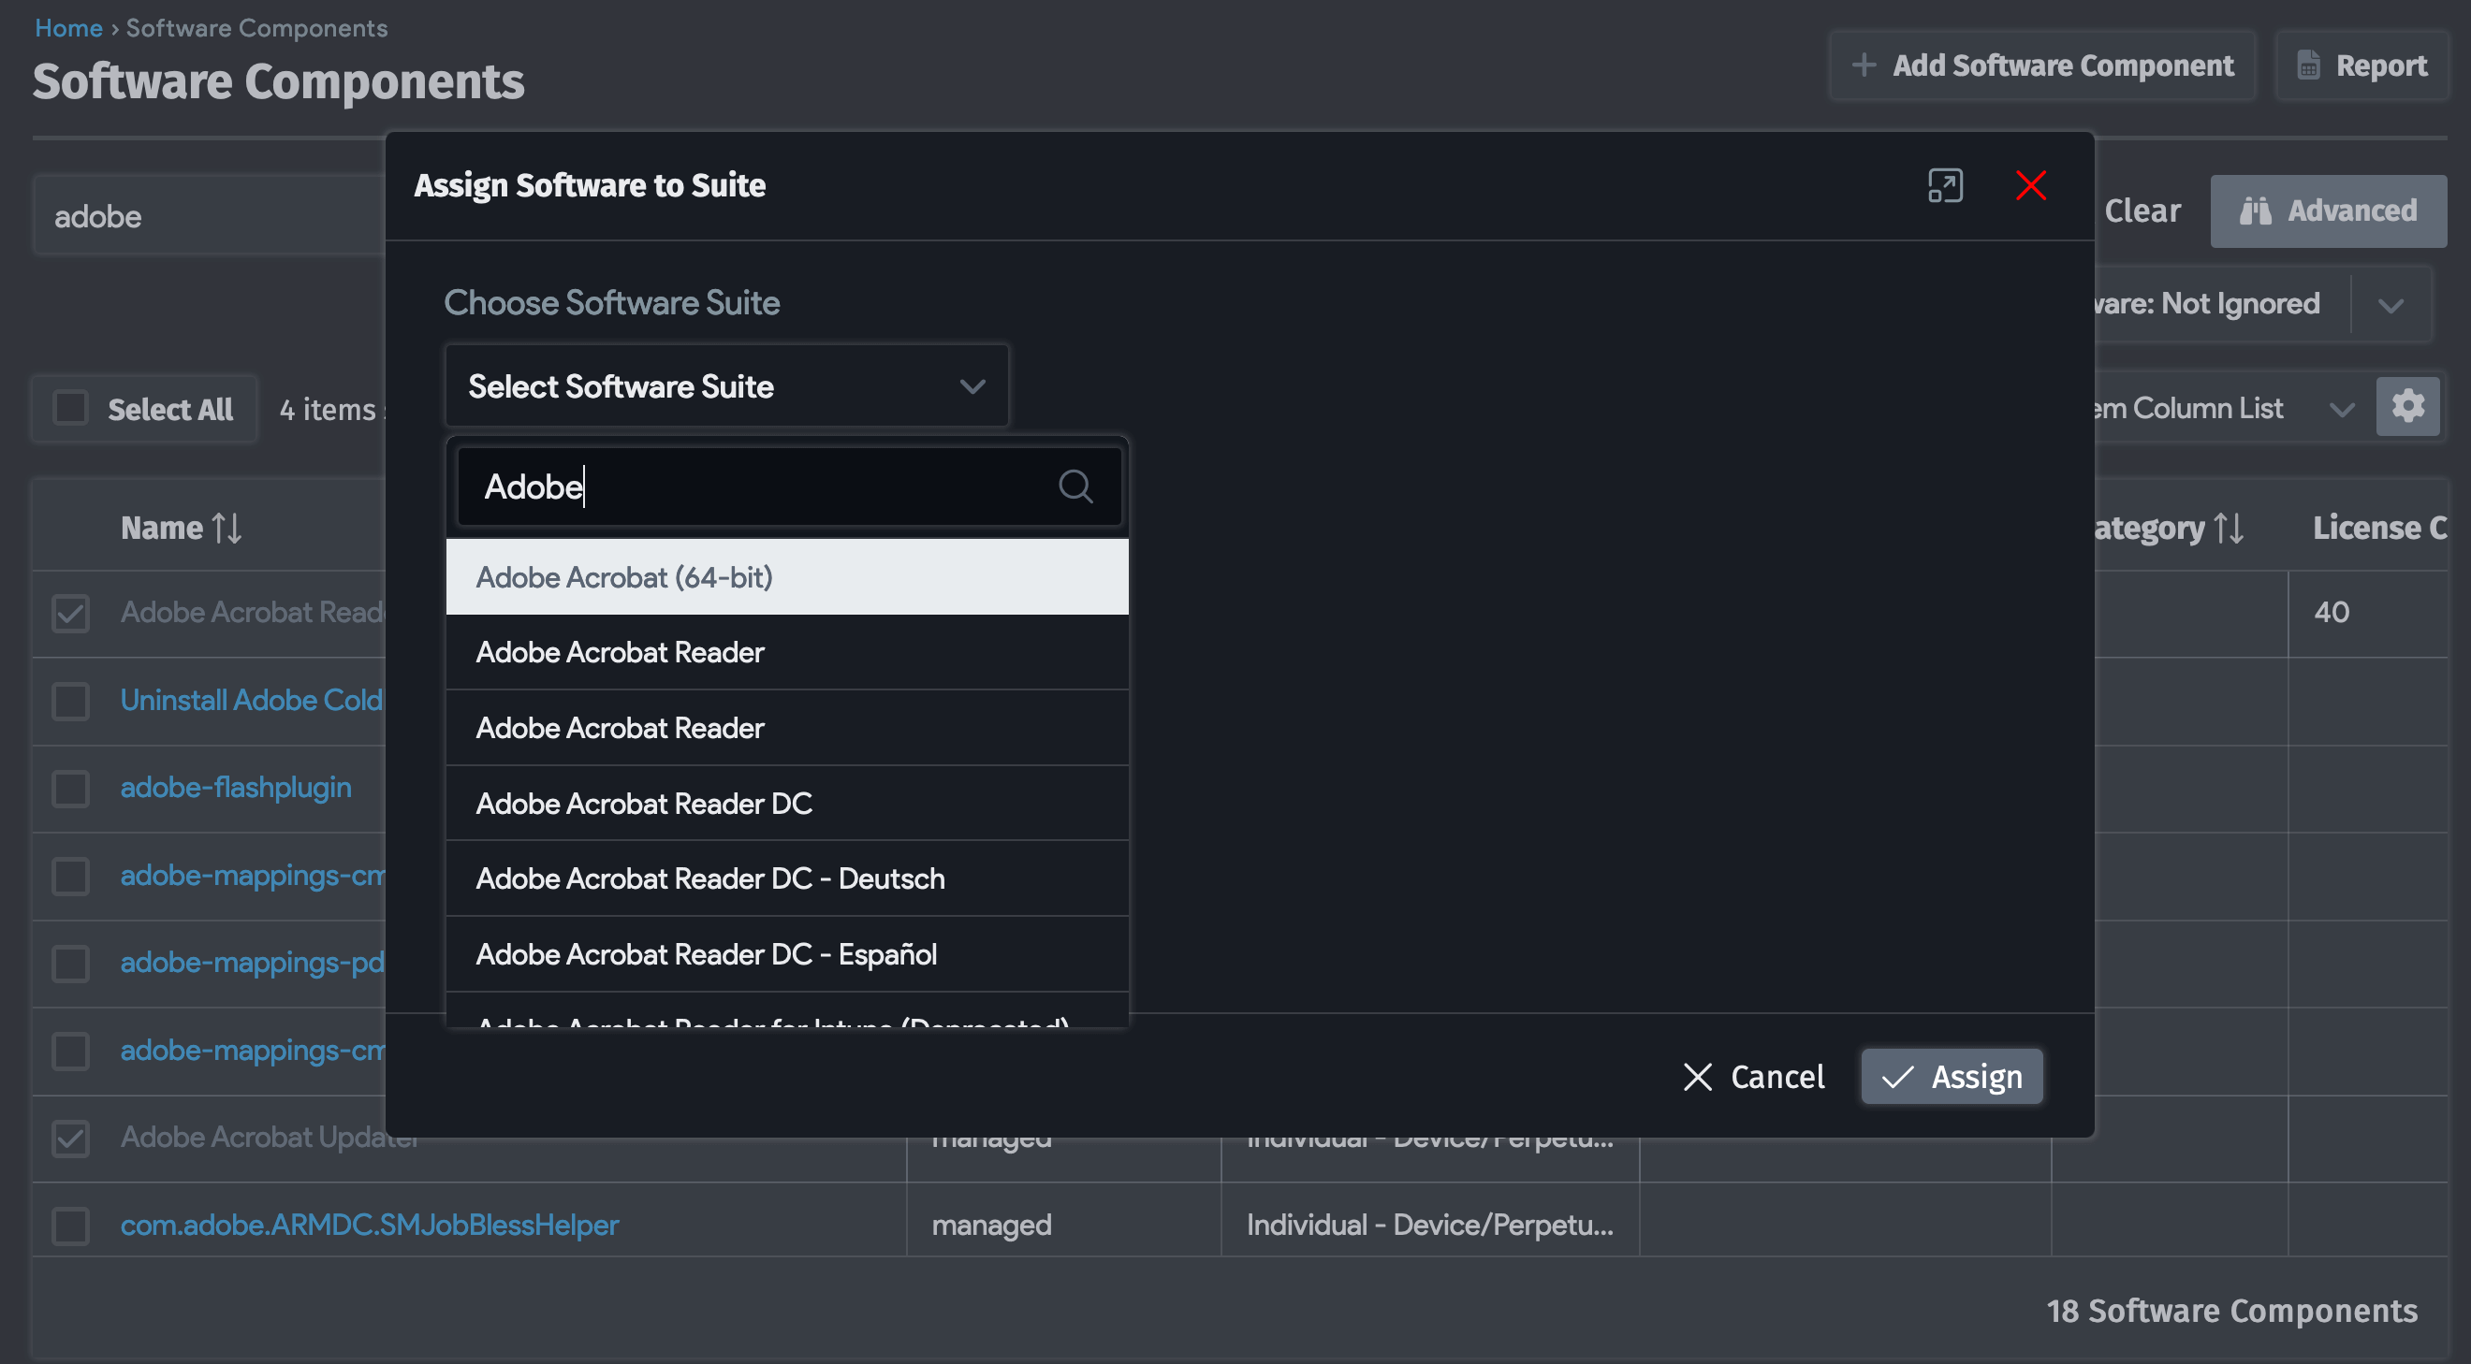Expand the Not Ignored filter dropdown
2471x1364 pixels.
pos(2390,304)
